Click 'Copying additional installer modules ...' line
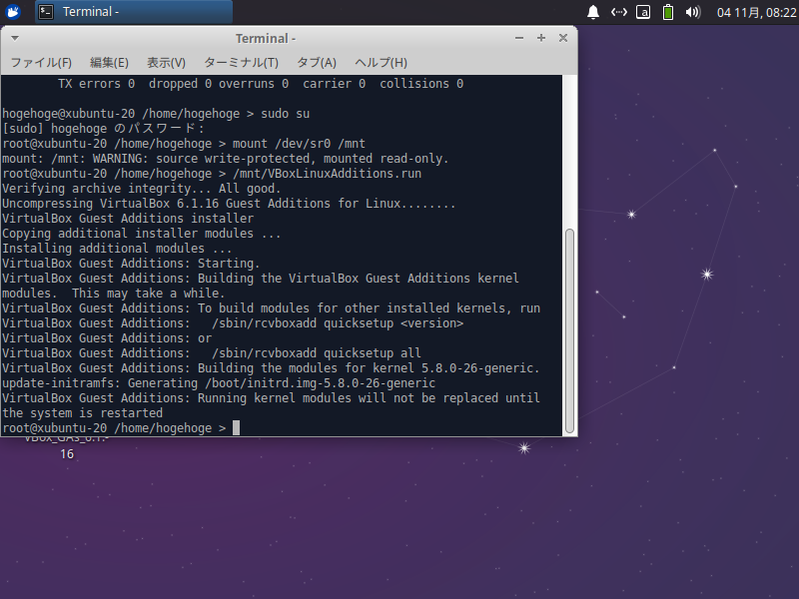This screenshot has height=599, width=799. (x=141, y=234)
